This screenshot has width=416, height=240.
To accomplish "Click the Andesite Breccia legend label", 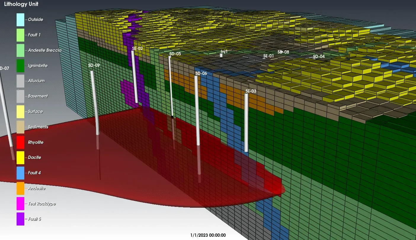I will (x=45, y=50).
